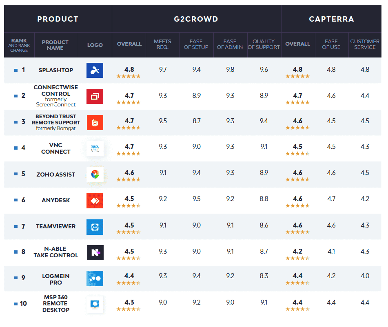Click the blue rank-change marker beside rank 10
The image size is (388, 327).
click(x=16, y=304)
